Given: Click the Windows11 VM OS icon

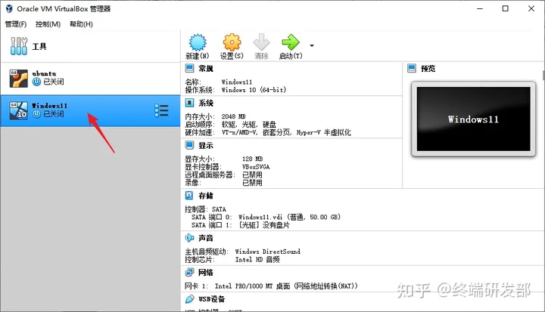Looking at the screenshot, I should 18,110.
